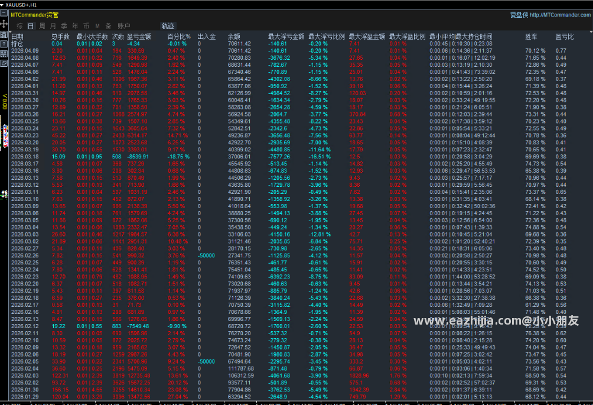Click the 最小|大手数 column header
This screenshot has height=405, width=593.
click(x=92, y=37)
